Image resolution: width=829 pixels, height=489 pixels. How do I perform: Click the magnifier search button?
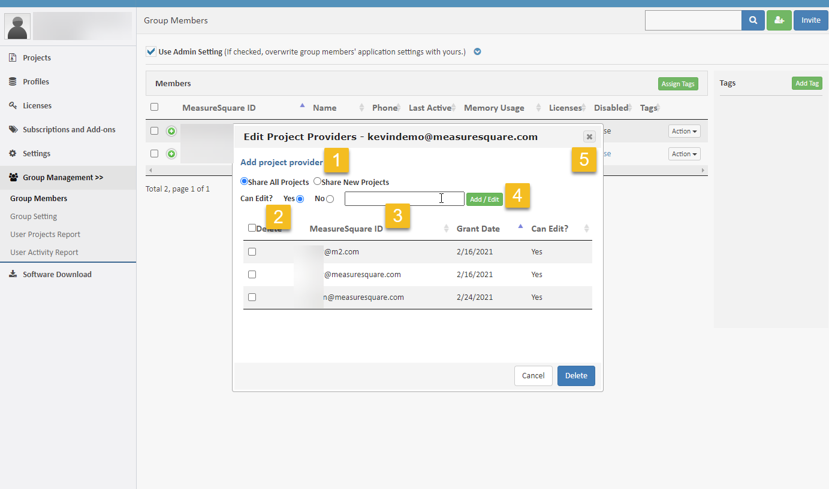(x=753, y=20)
